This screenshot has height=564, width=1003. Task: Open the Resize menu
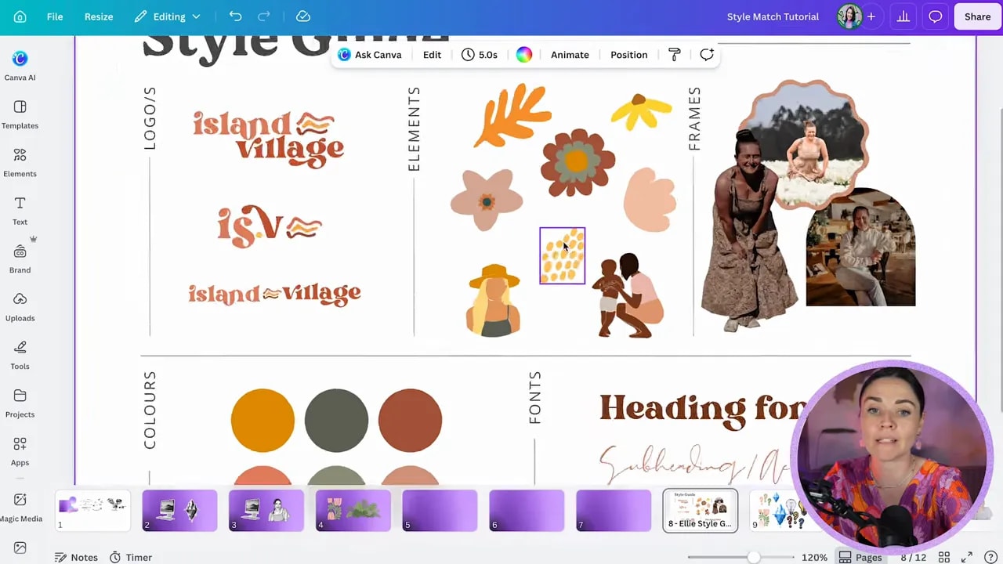tap(99, 16)
